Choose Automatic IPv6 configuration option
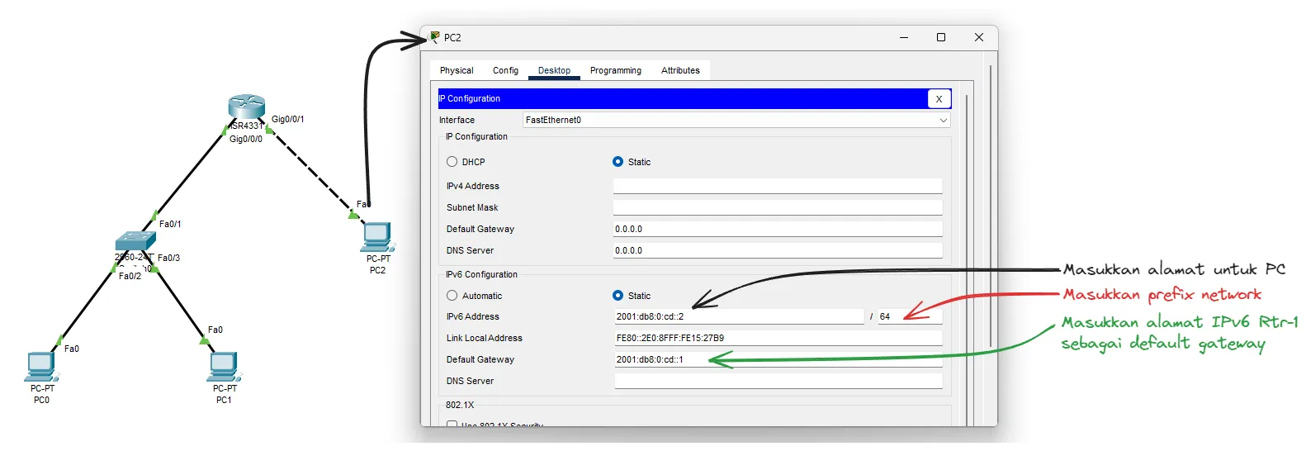The image size is (1306, 451). [452, 296]
